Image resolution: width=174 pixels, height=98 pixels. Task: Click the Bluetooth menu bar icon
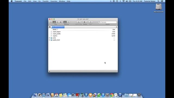coord(120,1)
